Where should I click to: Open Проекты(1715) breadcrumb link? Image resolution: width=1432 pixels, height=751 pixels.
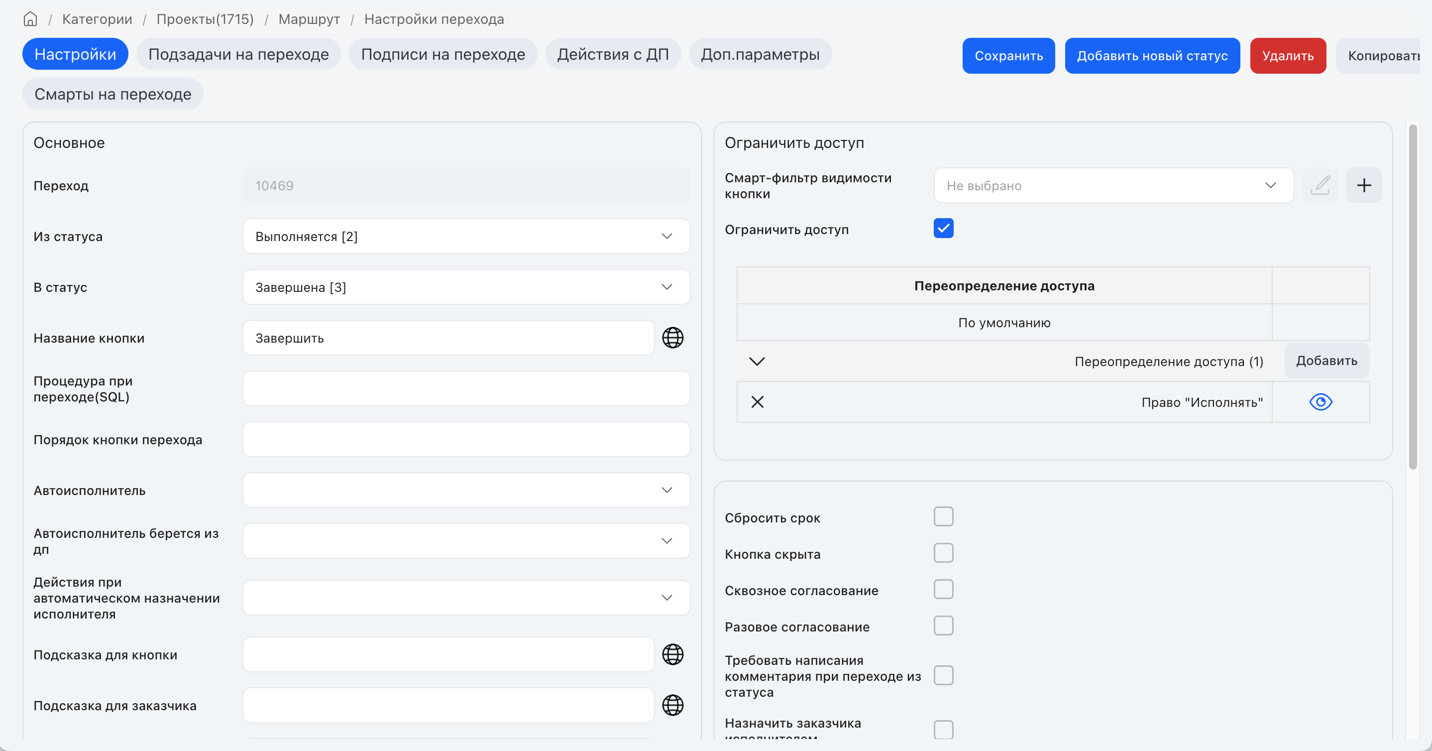click(x=205, y=19)
